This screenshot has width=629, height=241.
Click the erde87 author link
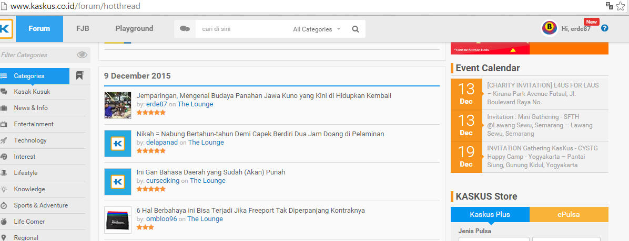157,104
